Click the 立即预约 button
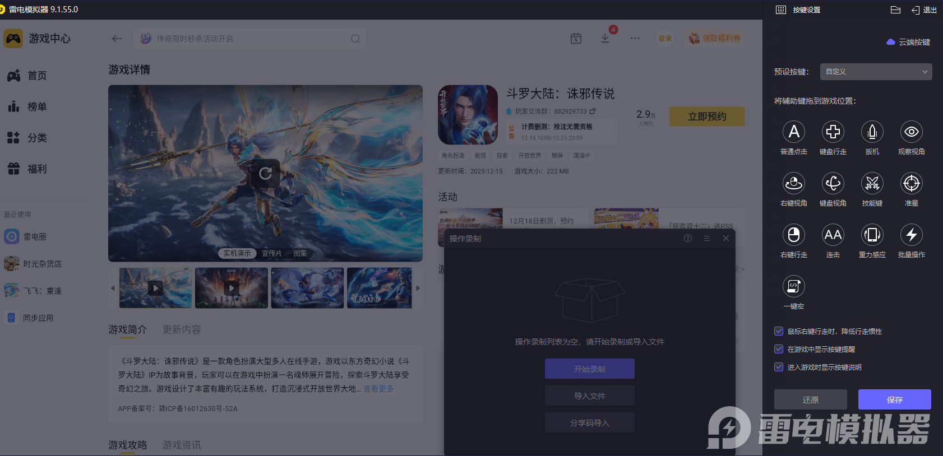The width and height of the screenshot is (943, 456). 707,117
